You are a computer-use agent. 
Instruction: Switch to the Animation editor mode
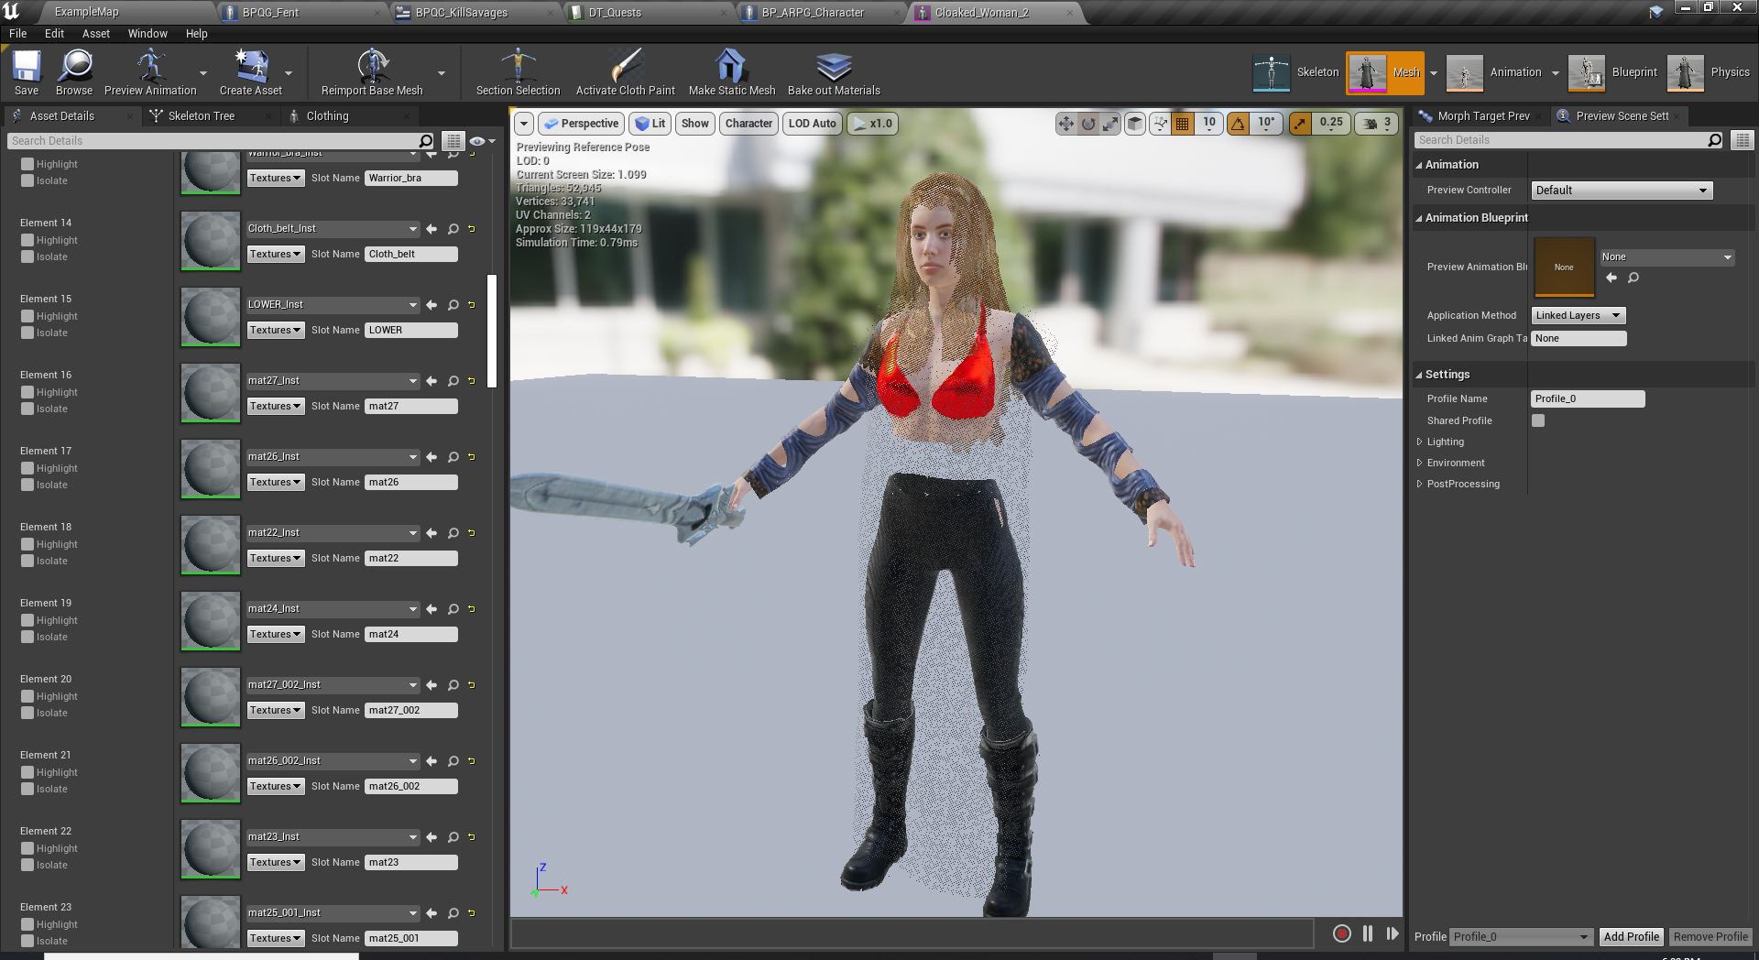(x=1495, y=72)
